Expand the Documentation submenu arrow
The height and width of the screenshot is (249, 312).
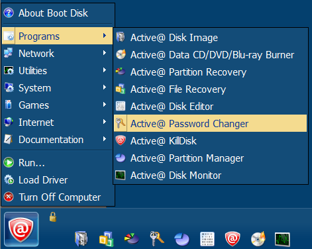(x=105, y=139)
